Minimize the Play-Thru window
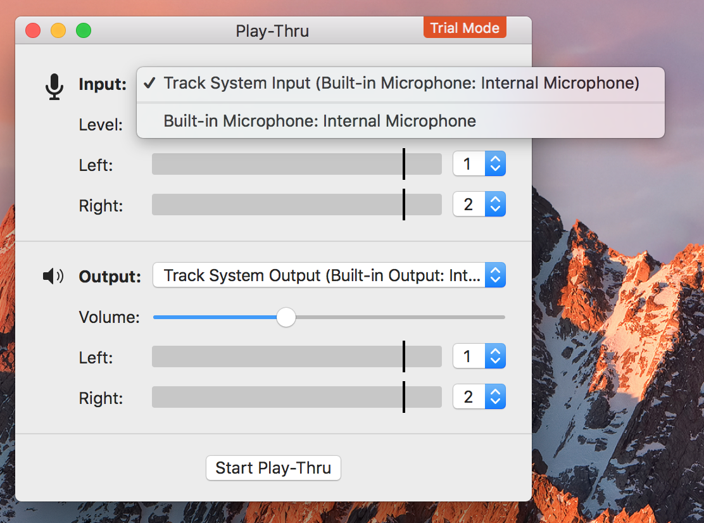Image resolution: width=704 pixels, height=523 pixels. (x=58, y=30)
